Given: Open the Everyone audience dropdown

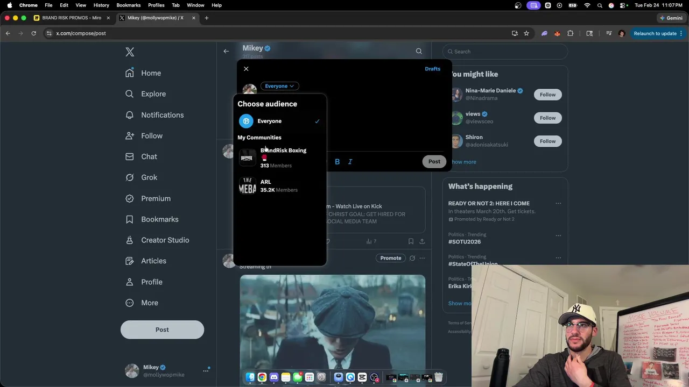Looking at the screenshot, I should [279, 86].
